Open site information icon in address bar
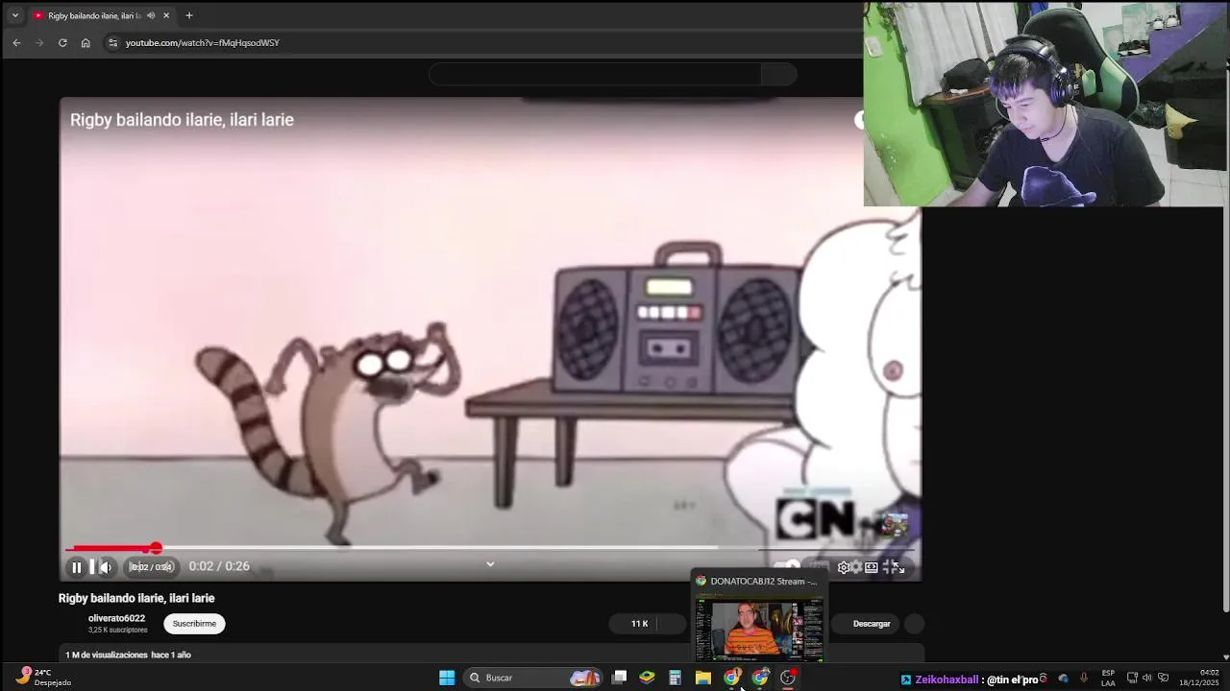The width and height of the screenshot is (1230, 691). [x=112, y=42]
